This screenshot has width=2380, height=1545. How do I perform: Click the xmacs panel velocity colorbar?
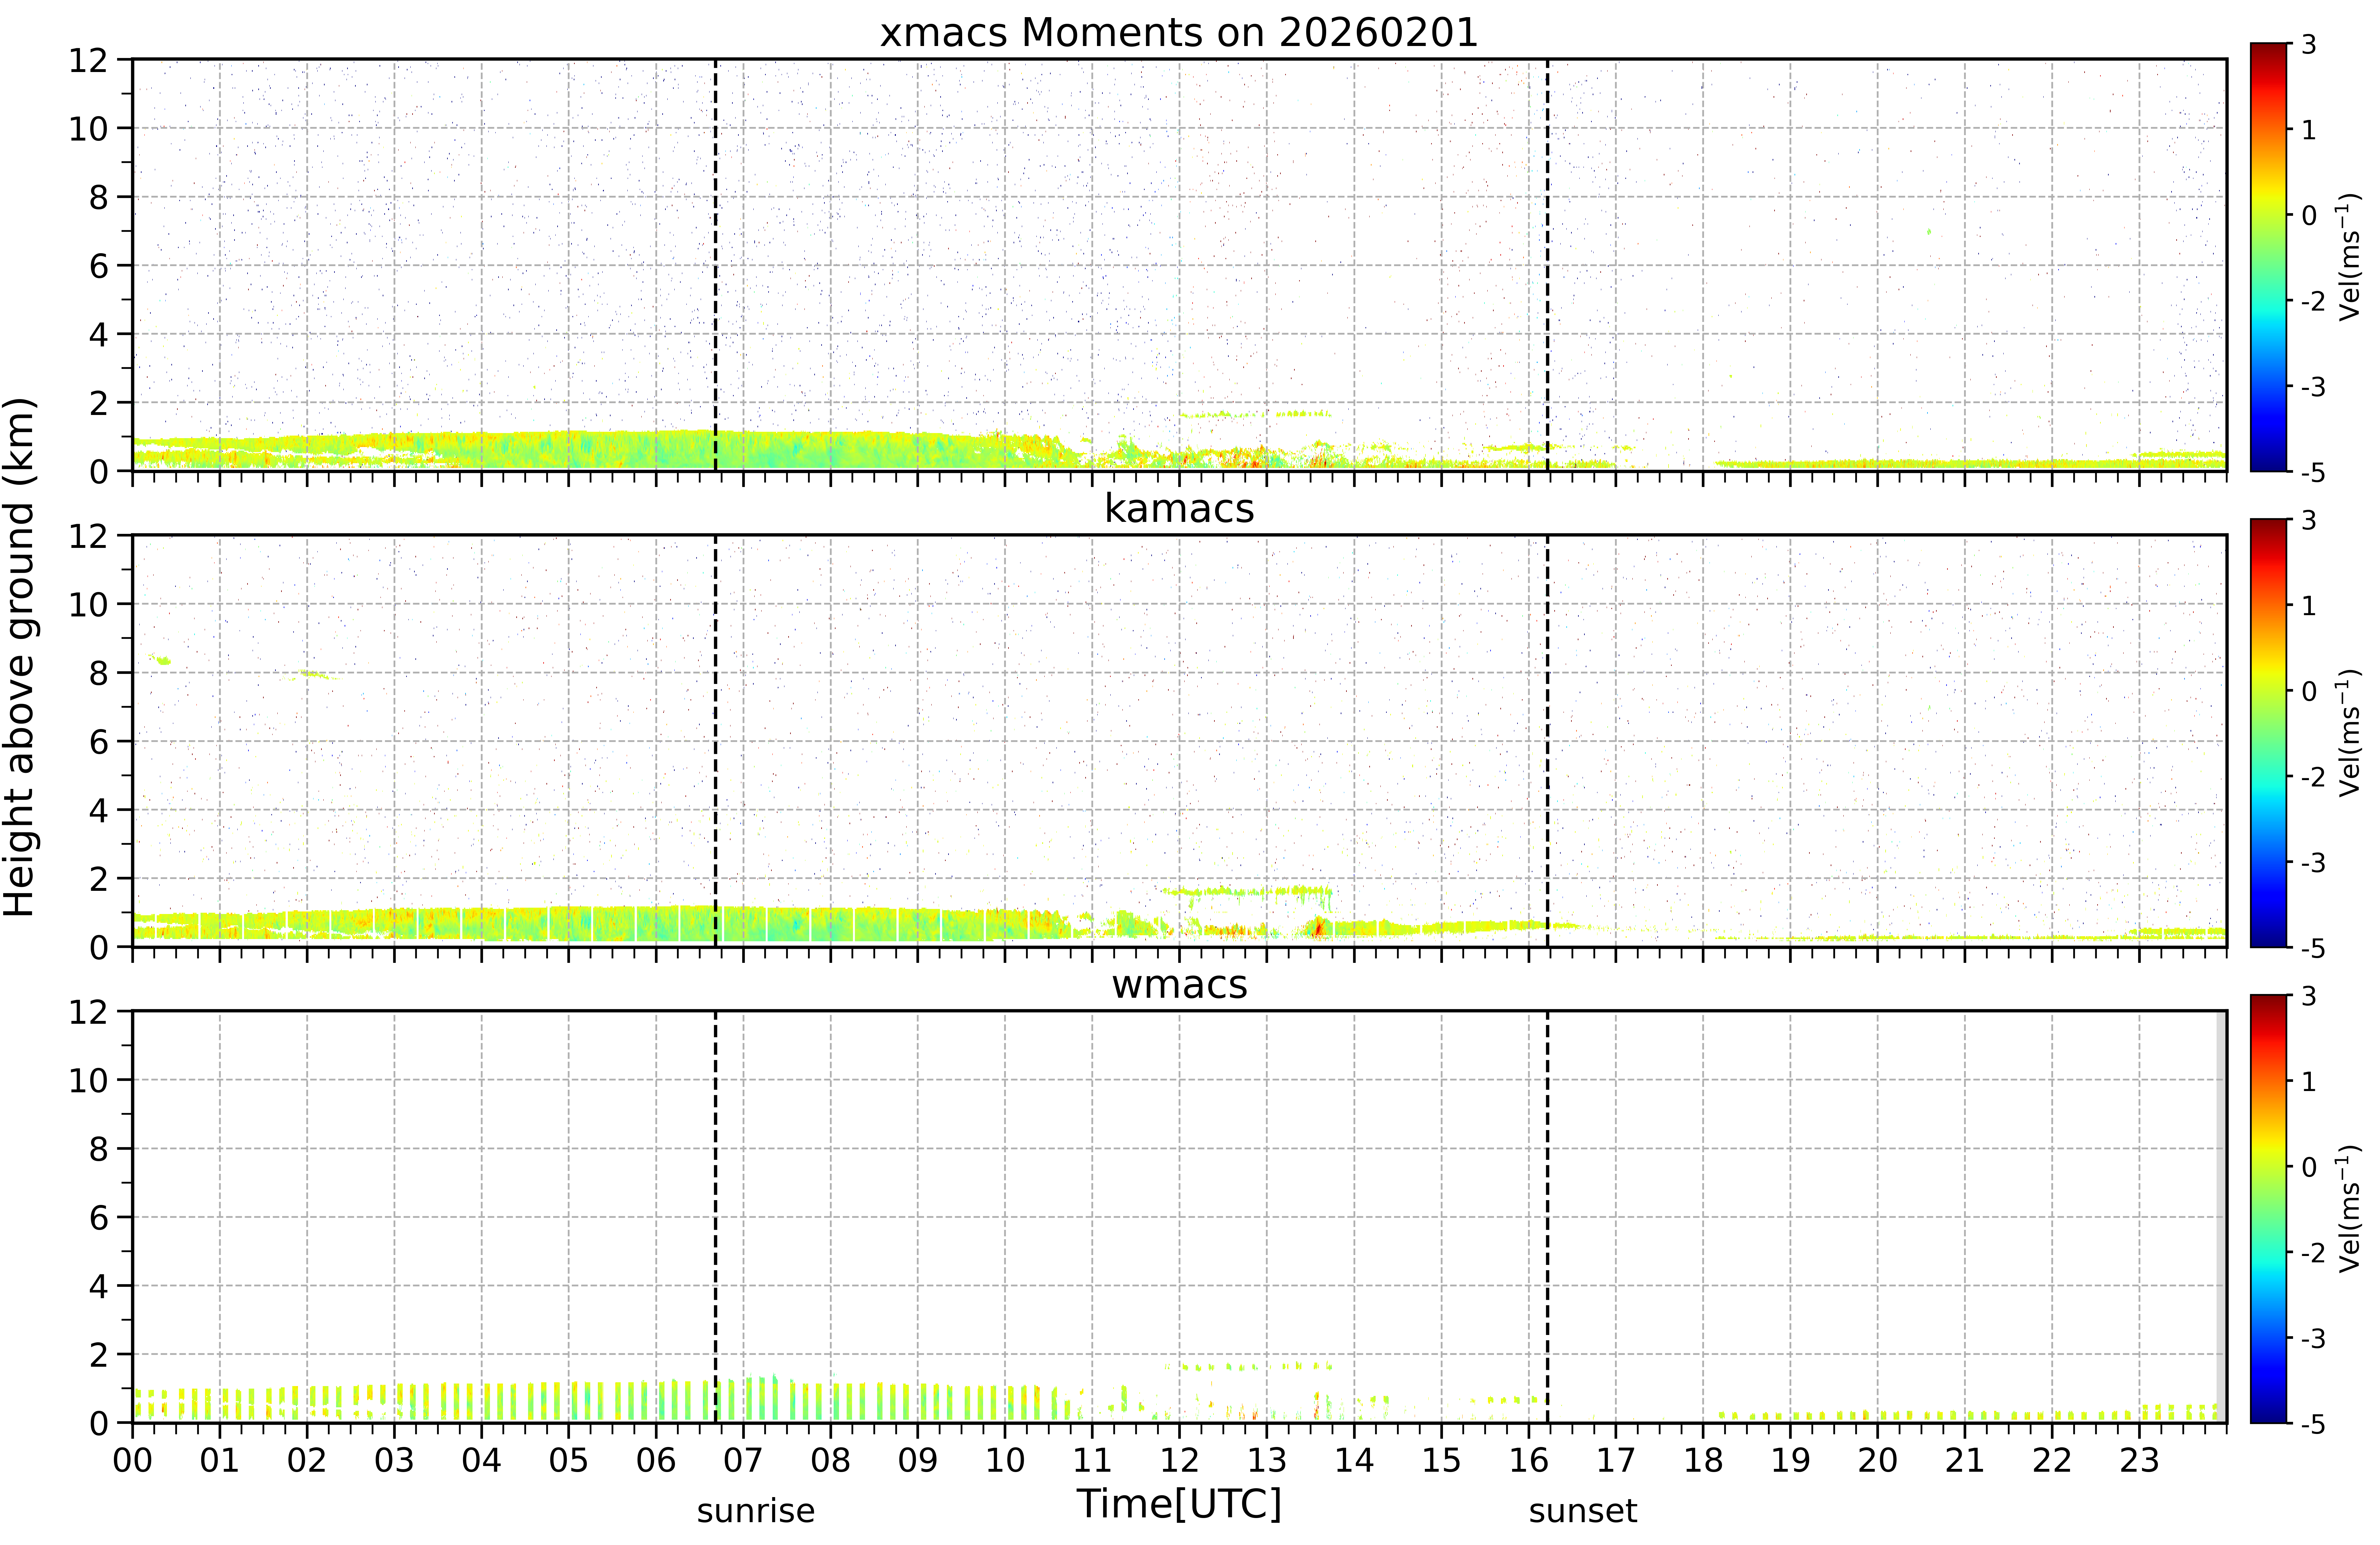[2268, 257]
